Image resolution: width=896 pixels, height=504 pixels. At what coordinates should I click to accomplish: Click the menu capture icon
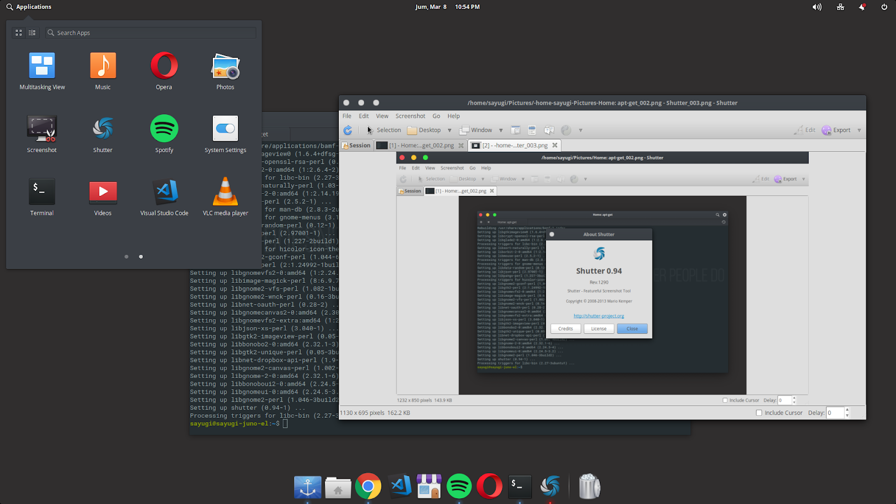click(532, 130)
